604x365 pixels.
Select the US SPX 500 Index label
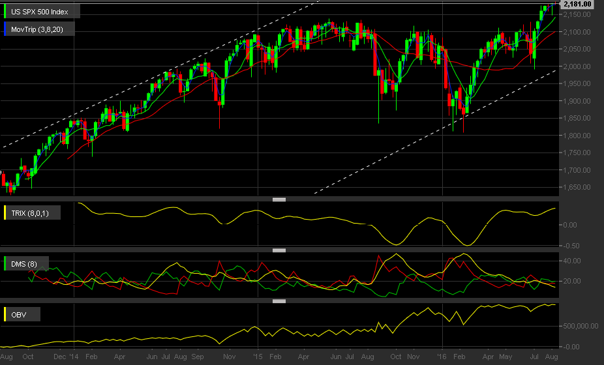[40, 12]
